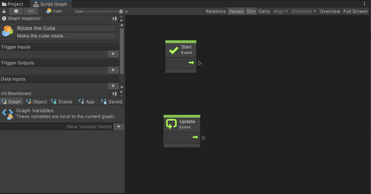371x194 pixels.
Task: Click the Update node output port triangle
Action: point(203,138)
